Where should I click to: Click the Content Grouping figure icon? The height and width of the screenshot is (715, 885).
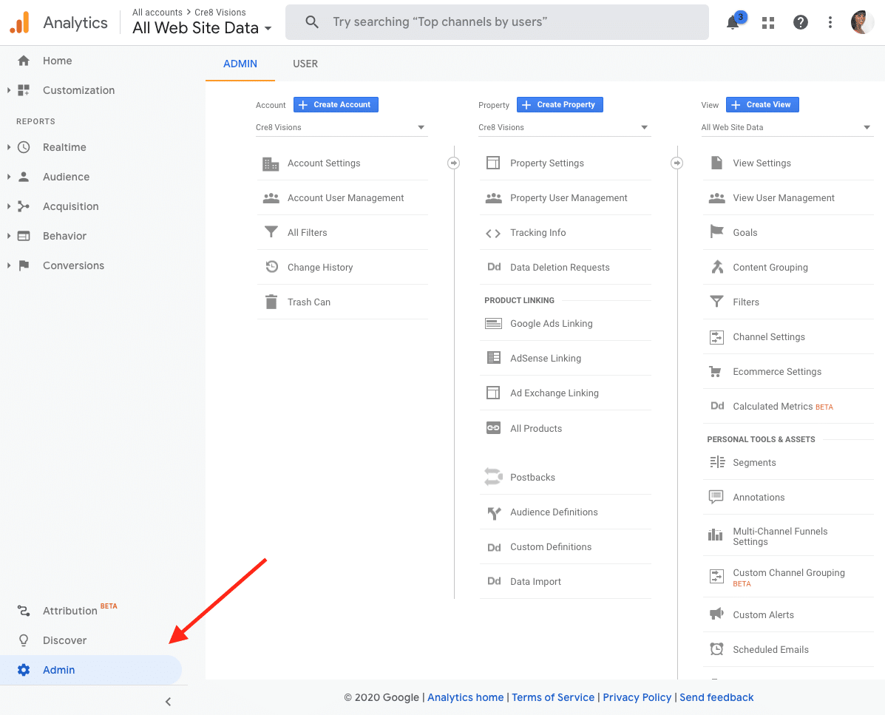pyautogui.click(x=717, y=266)
